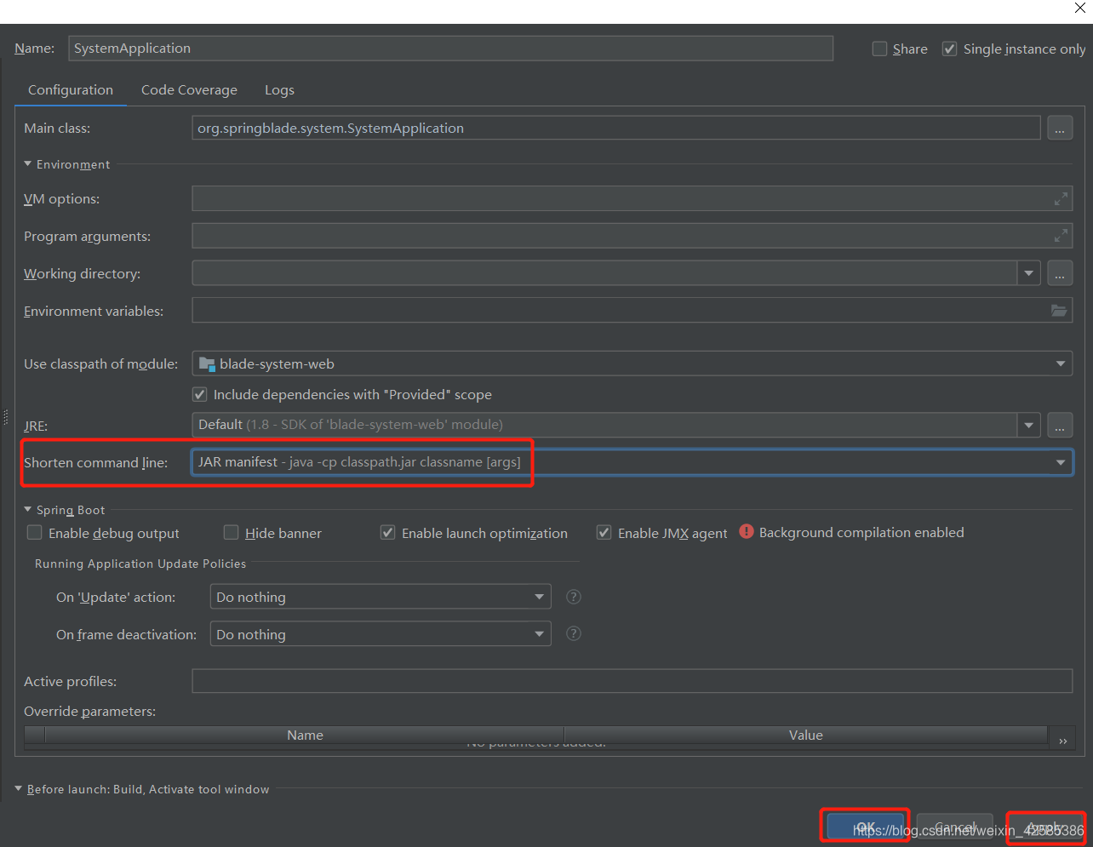Browse for a different JRE via ellipsis icon
Viewport: 1093px width, 847px height.
[1060, 425]
